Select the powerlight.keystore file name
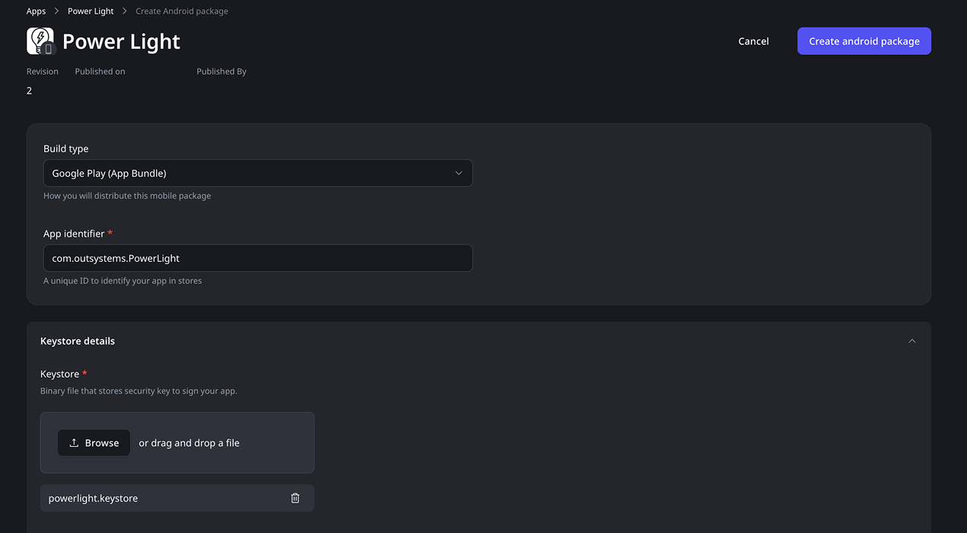 [x=93, y=498]
